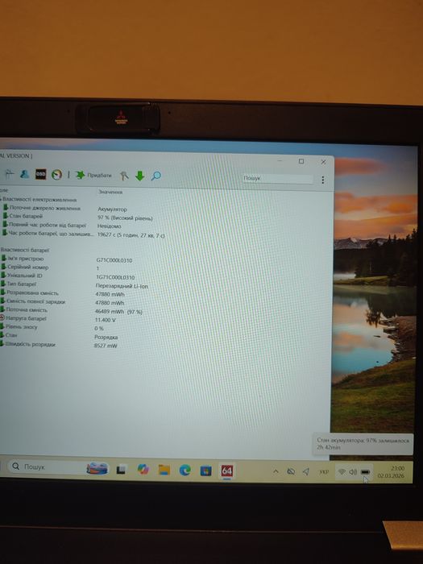The width and height of the screenshot is (423, 564).
Task: Close the AIDA64 window
Action: [x=323, y=162]
